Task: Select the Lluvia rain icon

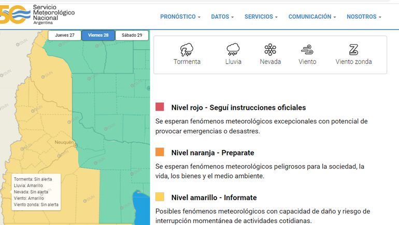Action: click(x=233, y=50)
